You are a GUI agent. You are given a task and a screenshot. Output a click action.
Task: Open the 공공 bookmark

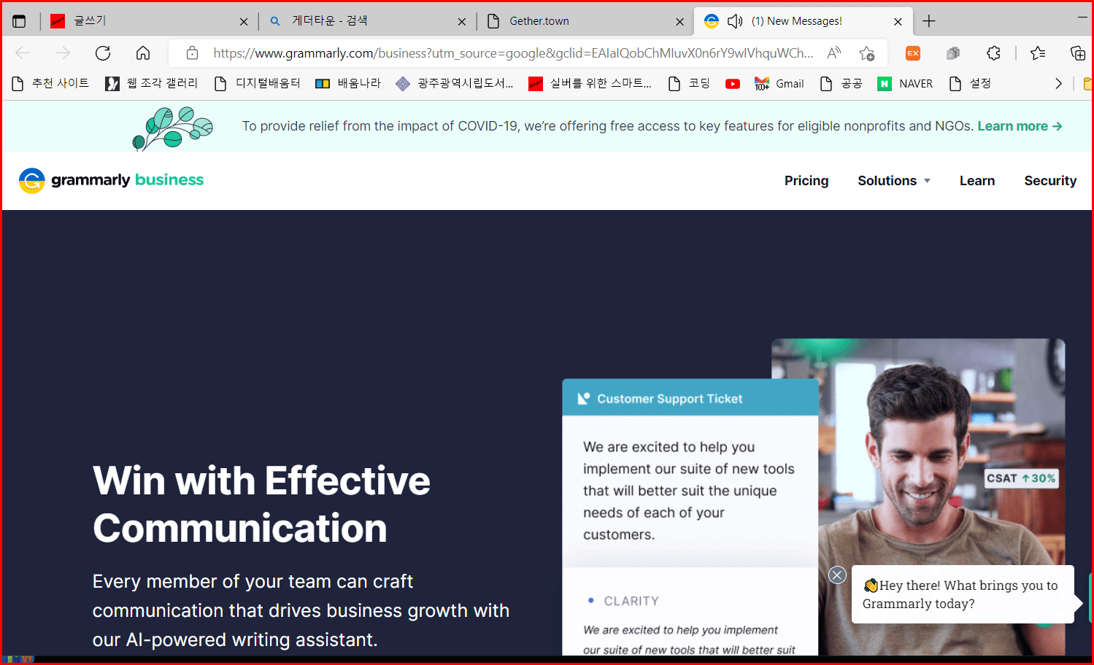[841, 84]
